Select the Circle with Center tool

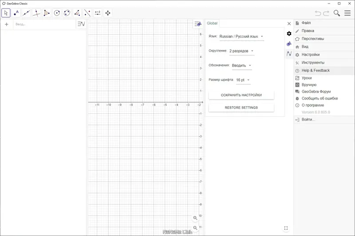point(57,13)
